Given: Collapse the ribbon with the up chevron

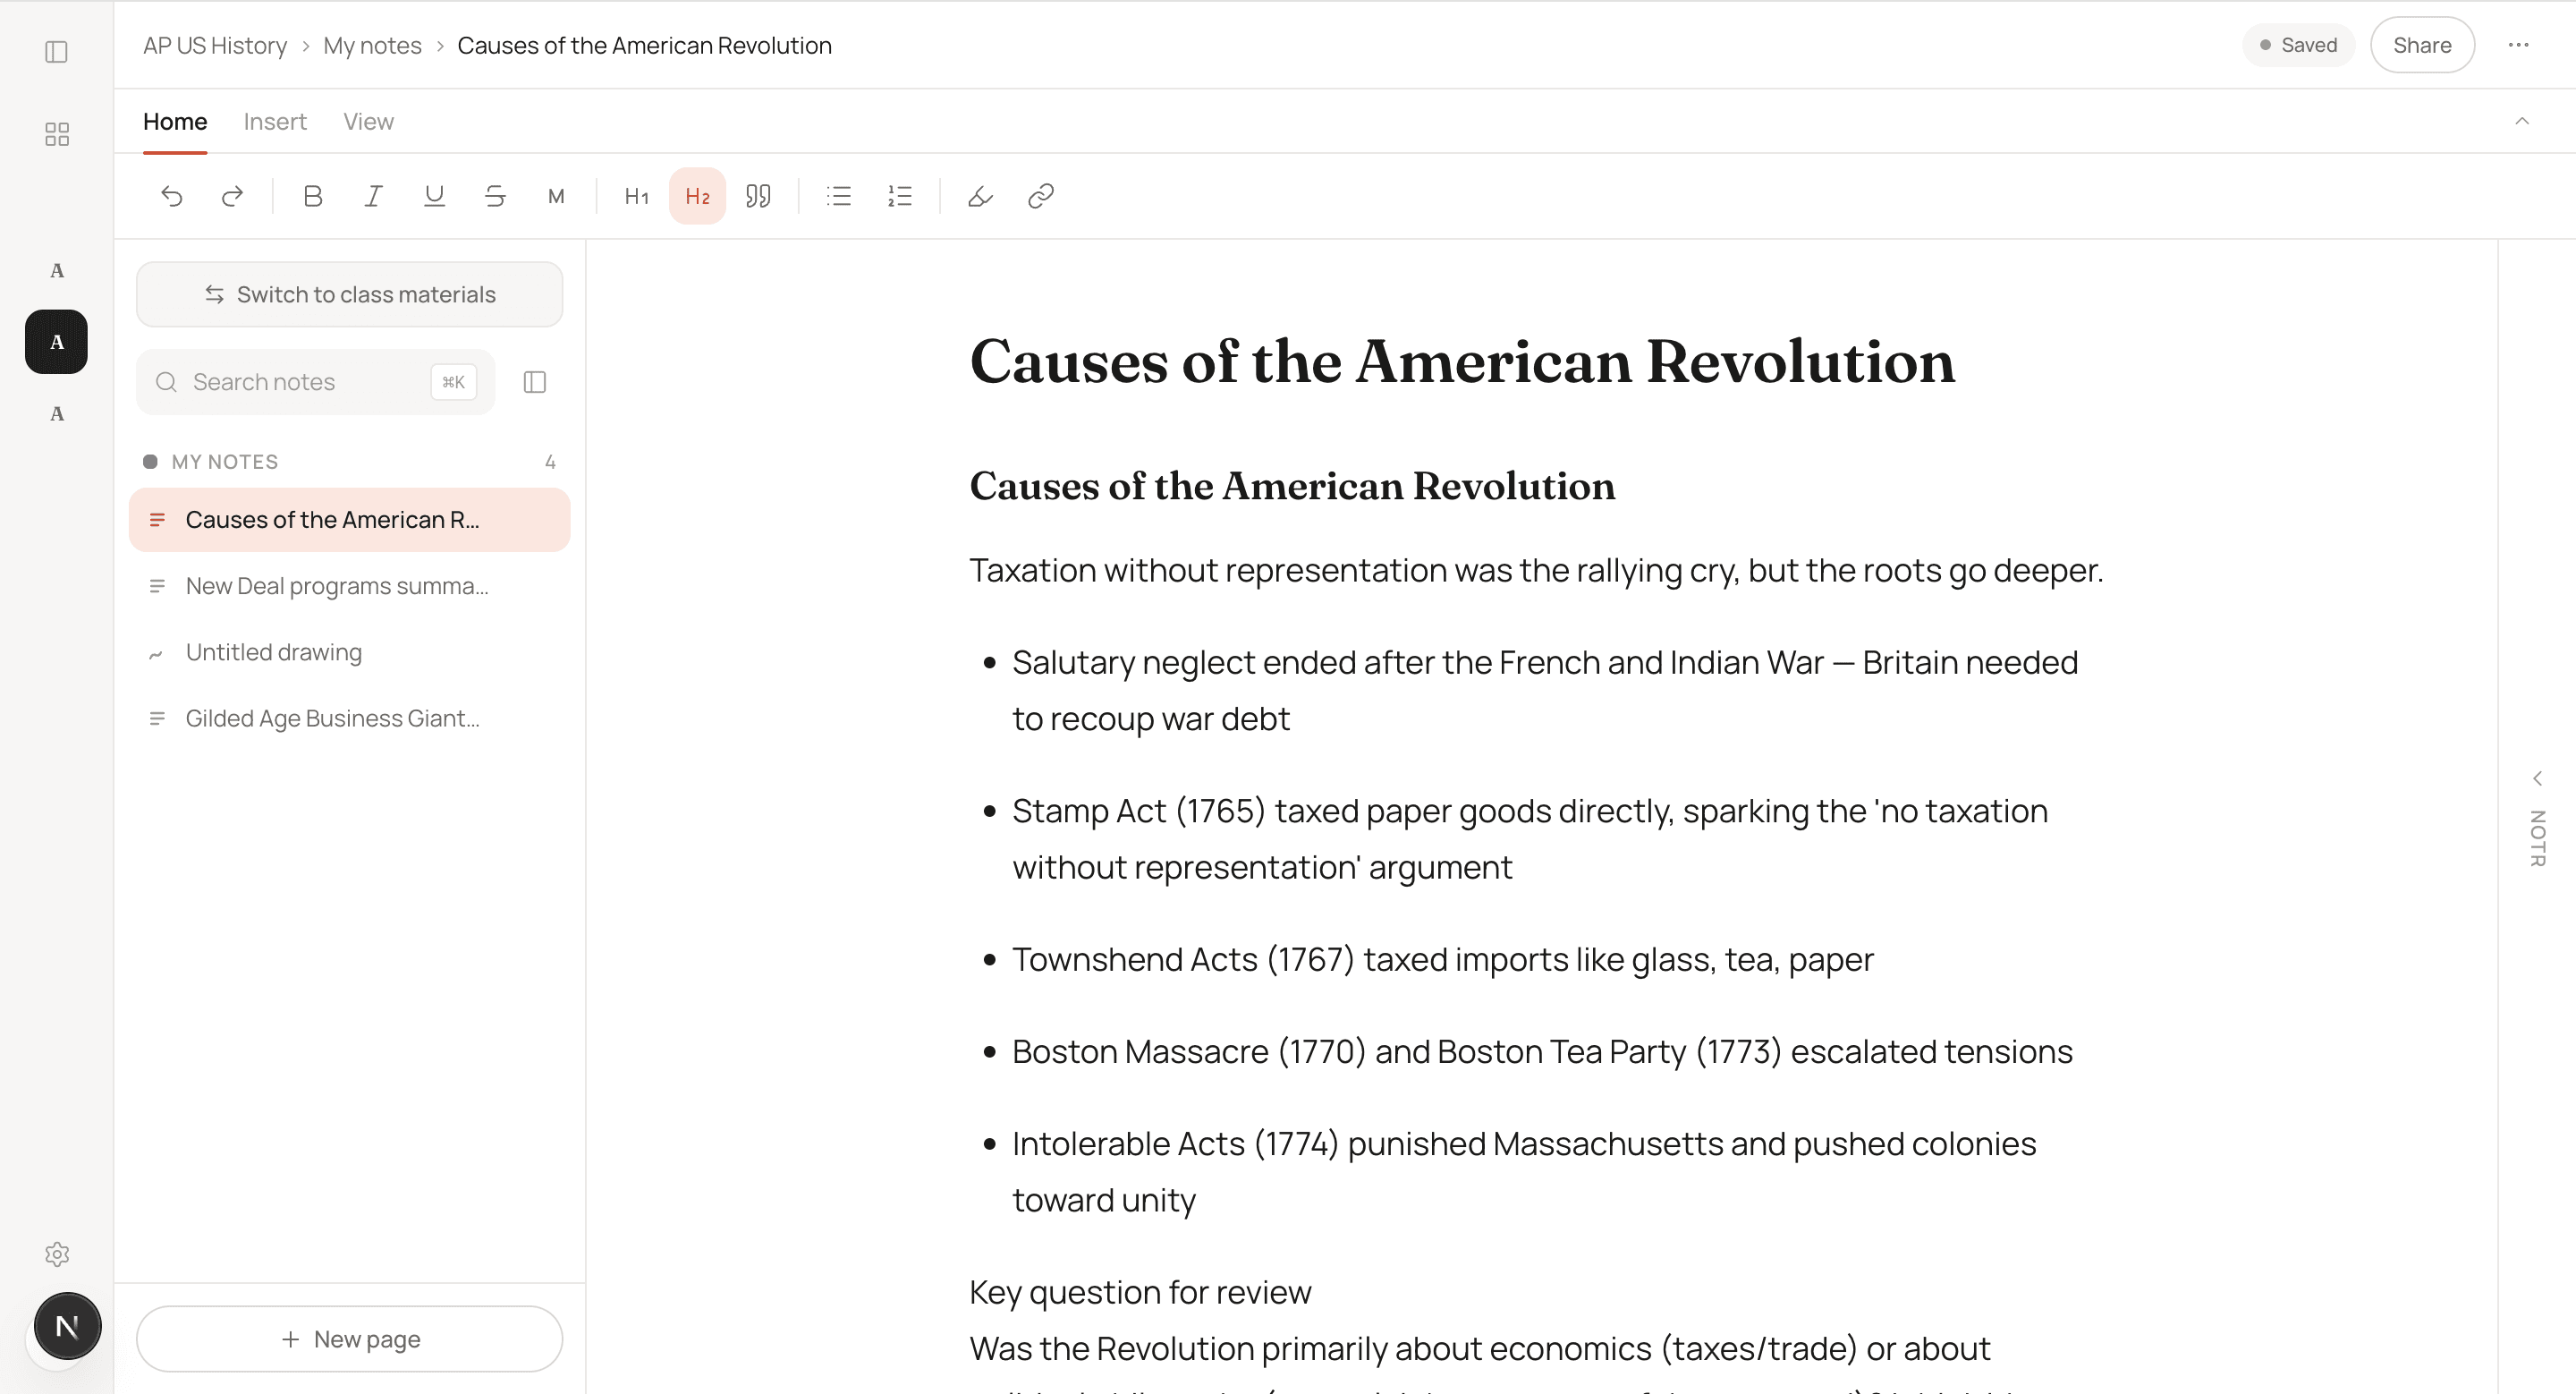Looking at the screenshot, I should (2522, 121).
